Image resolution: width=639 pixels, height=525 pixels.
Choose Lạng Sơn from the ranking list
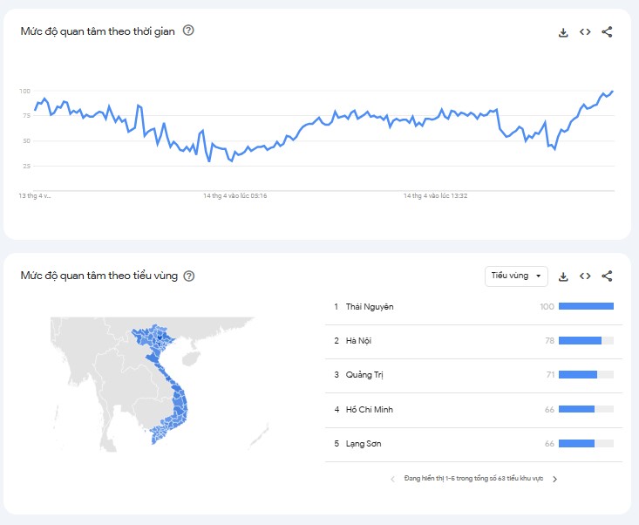pos(364,444)
